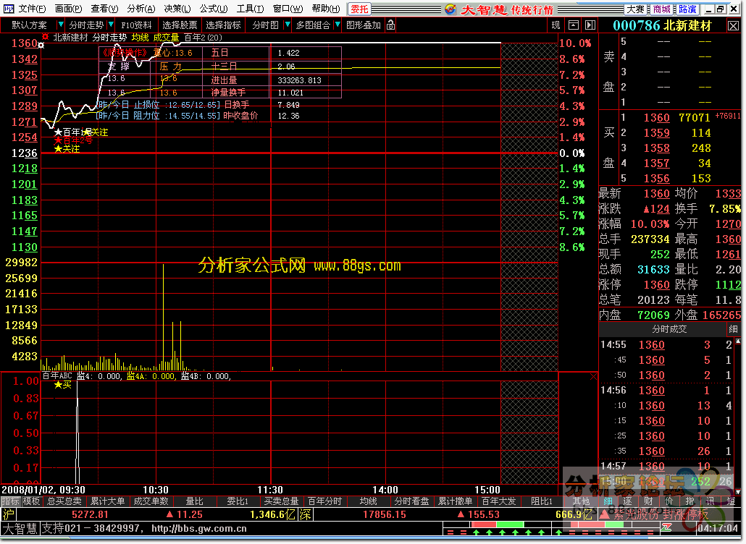The height and width of the screenshot is (544, 746).
Task: Select the 量比 indicator tab
Action: (x=194, y=501)
